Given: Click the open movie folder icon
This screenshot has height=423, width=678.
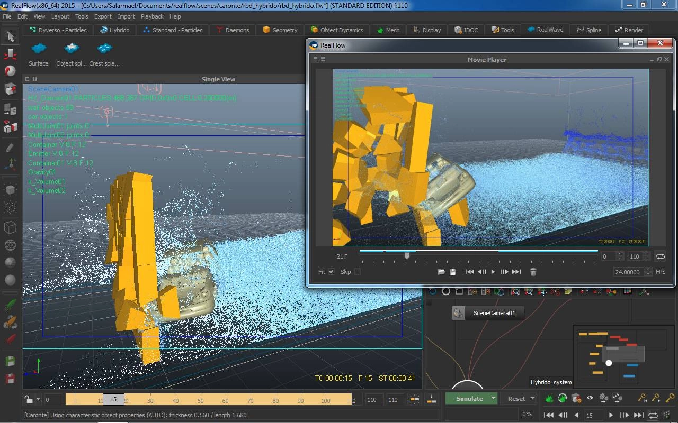Looking at the screenshot, I should (441, 272).
